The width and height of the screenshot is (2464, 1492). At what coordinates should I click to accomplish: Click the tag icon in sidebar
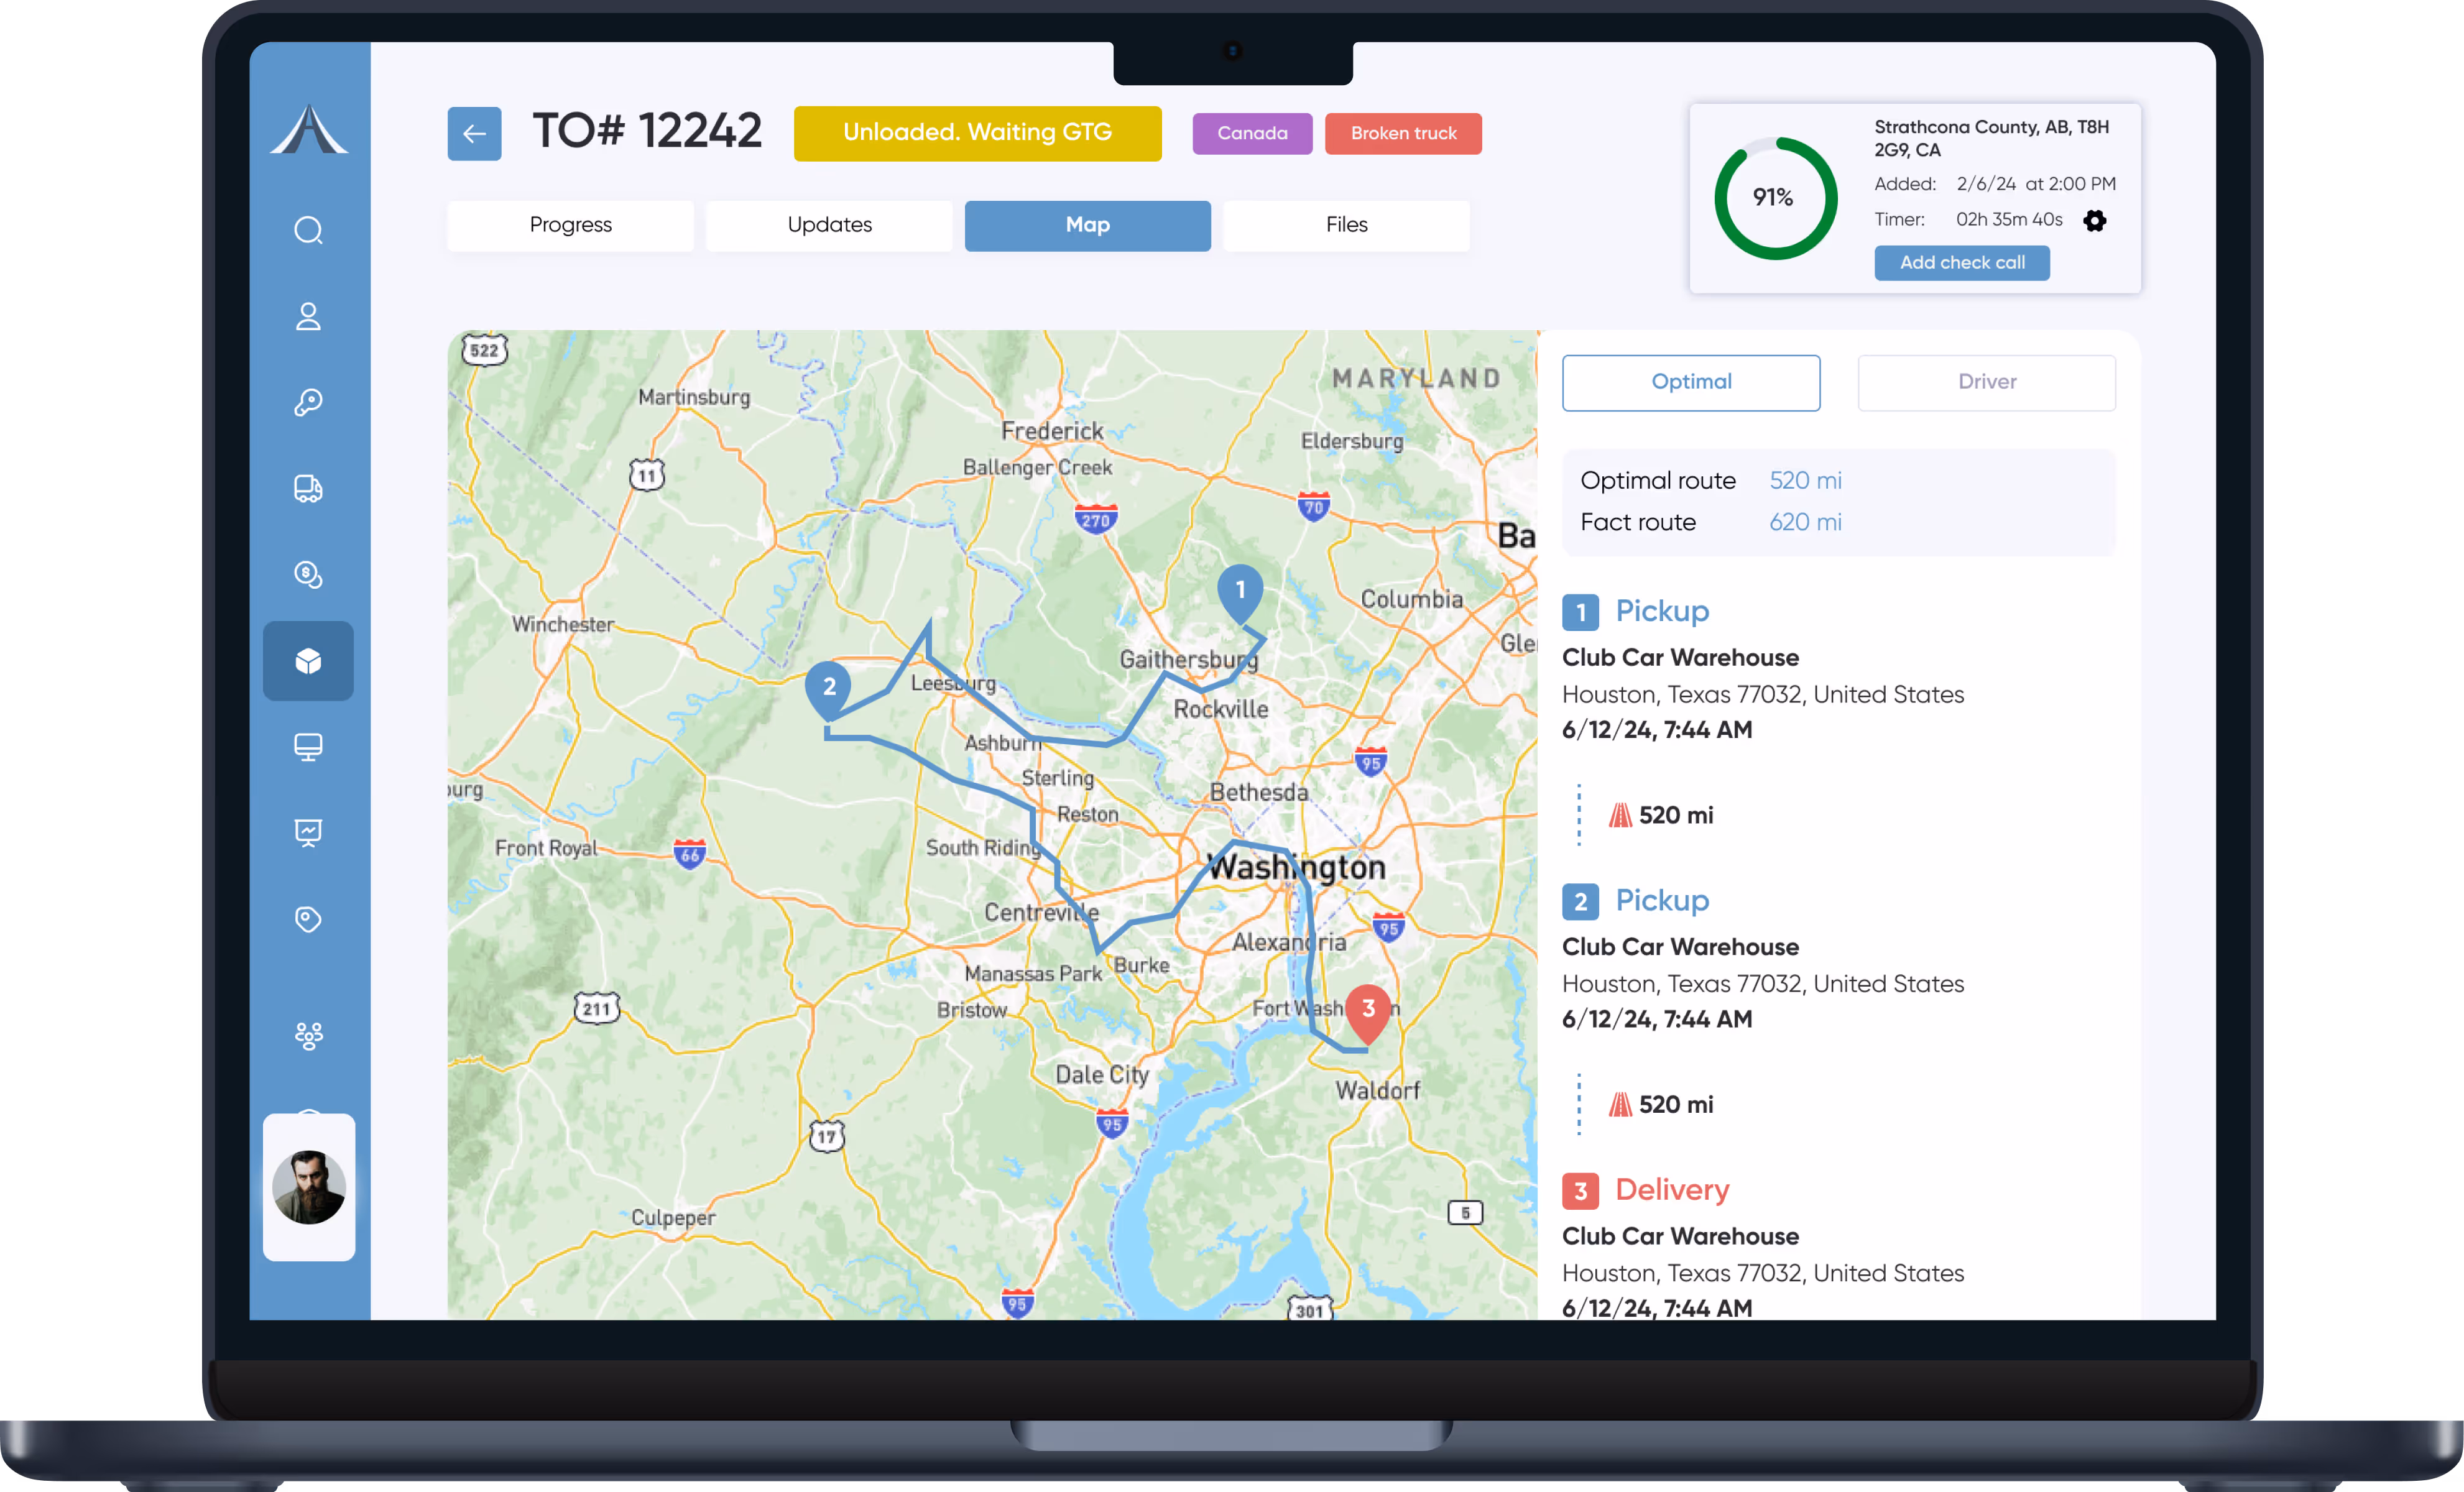[x=308, y=918]
